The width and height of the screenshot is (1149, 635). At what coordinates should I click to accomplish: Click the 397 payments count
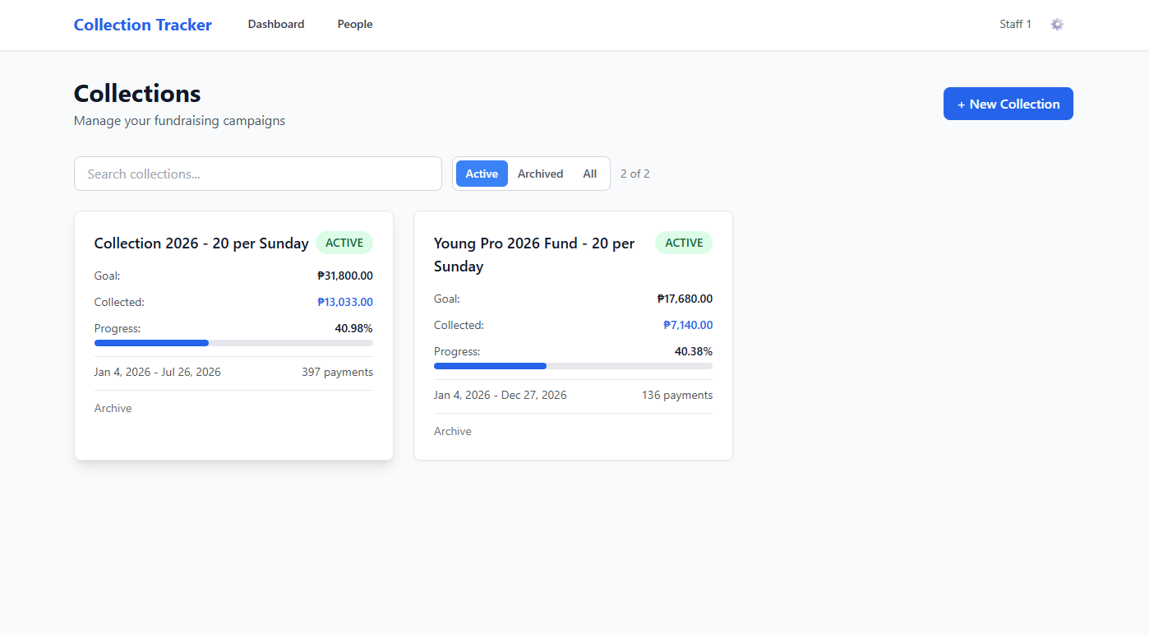337,373
